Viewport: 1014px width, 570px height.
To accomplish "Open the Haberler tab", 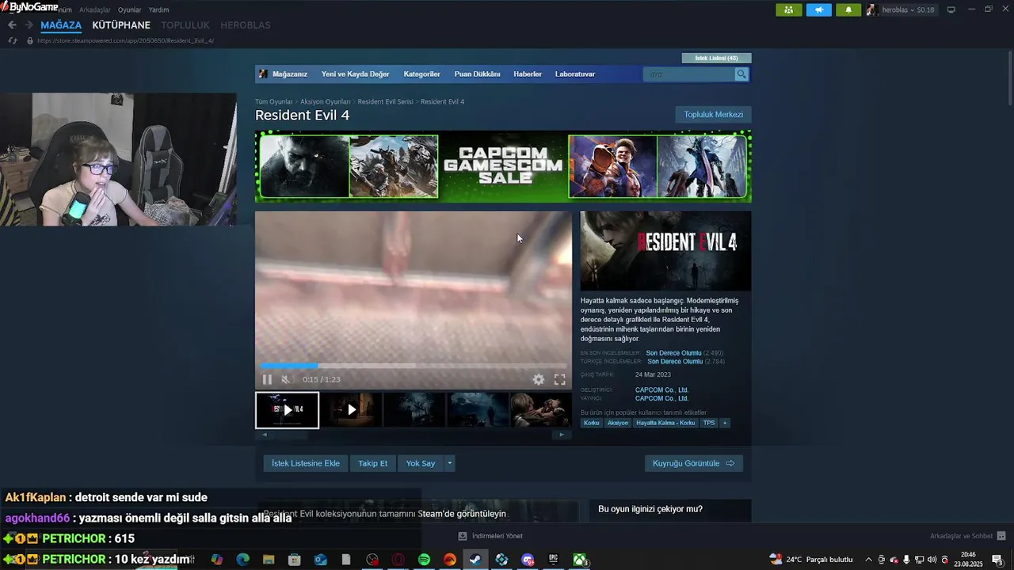I will tap(528, 74).
